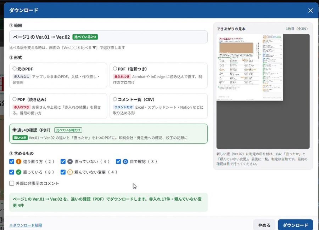Viewport: 319px width, 230px height.
Task: Click the gray 直っていない minus icon
Action: tap(70, 161)
